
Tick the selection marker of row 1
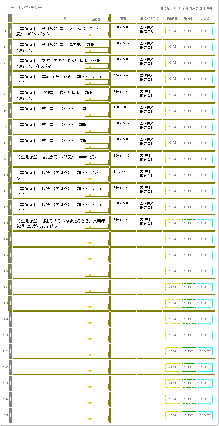(x=10, y=31)
